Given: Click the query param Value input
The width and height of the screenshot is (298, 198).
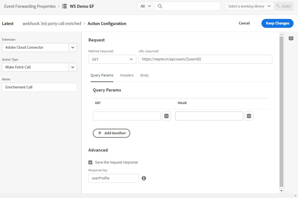Looking at the screenshot, I should point(209,116).
